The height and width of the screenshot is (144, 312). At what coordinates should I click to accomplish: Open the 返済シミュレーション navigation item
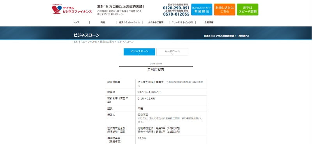[129, 22]
